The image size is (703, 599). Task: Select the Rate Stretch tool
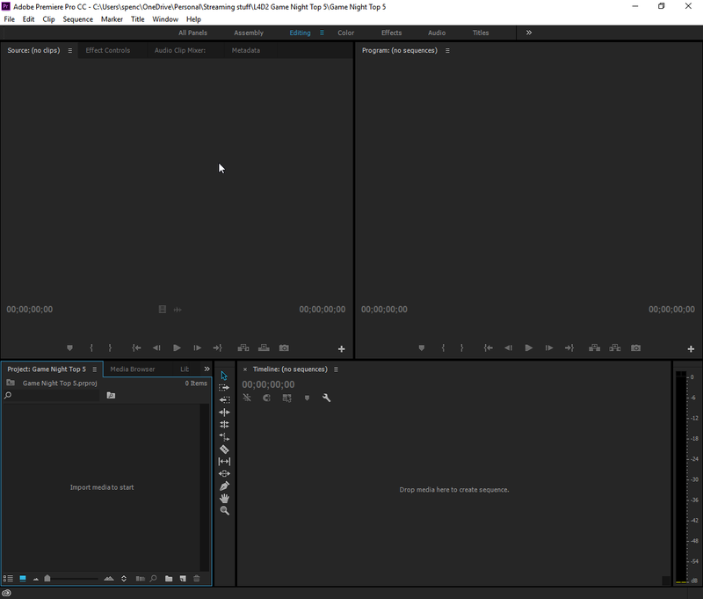[224, 436]
